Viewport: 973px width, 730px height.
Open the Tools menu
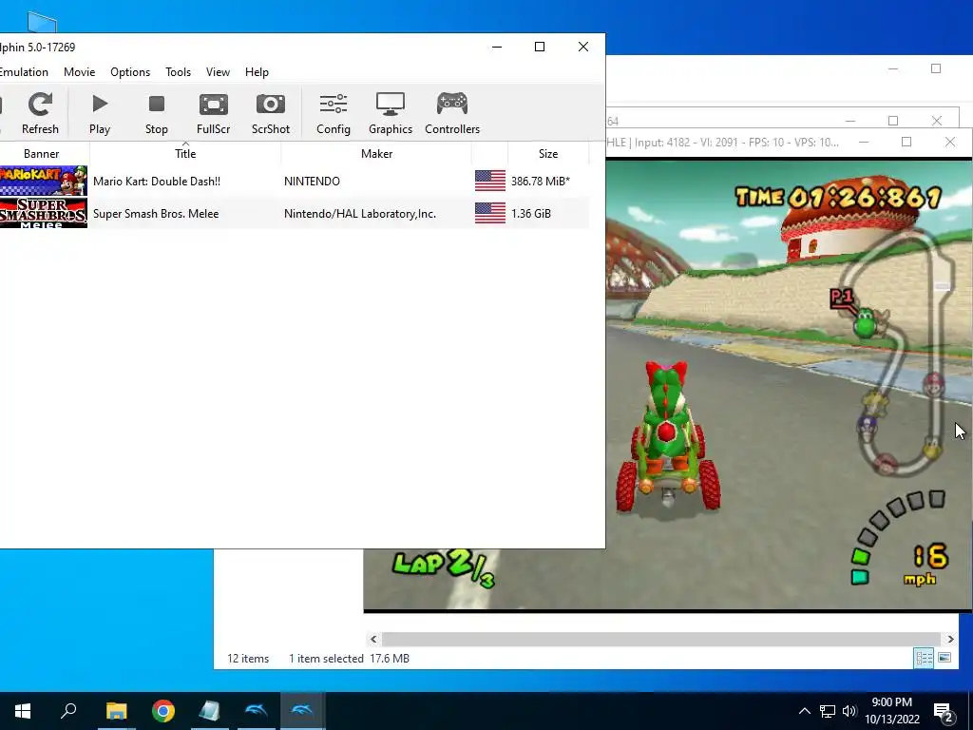pyautogui.click(x=178, y=72)
